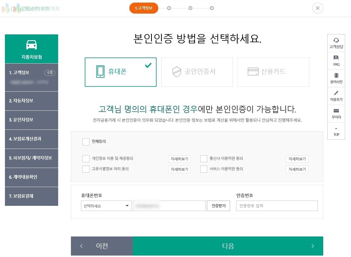351x257 pixels.
Task: Click the 수정 button beside 고객정보
Action: tap(50, 73)
